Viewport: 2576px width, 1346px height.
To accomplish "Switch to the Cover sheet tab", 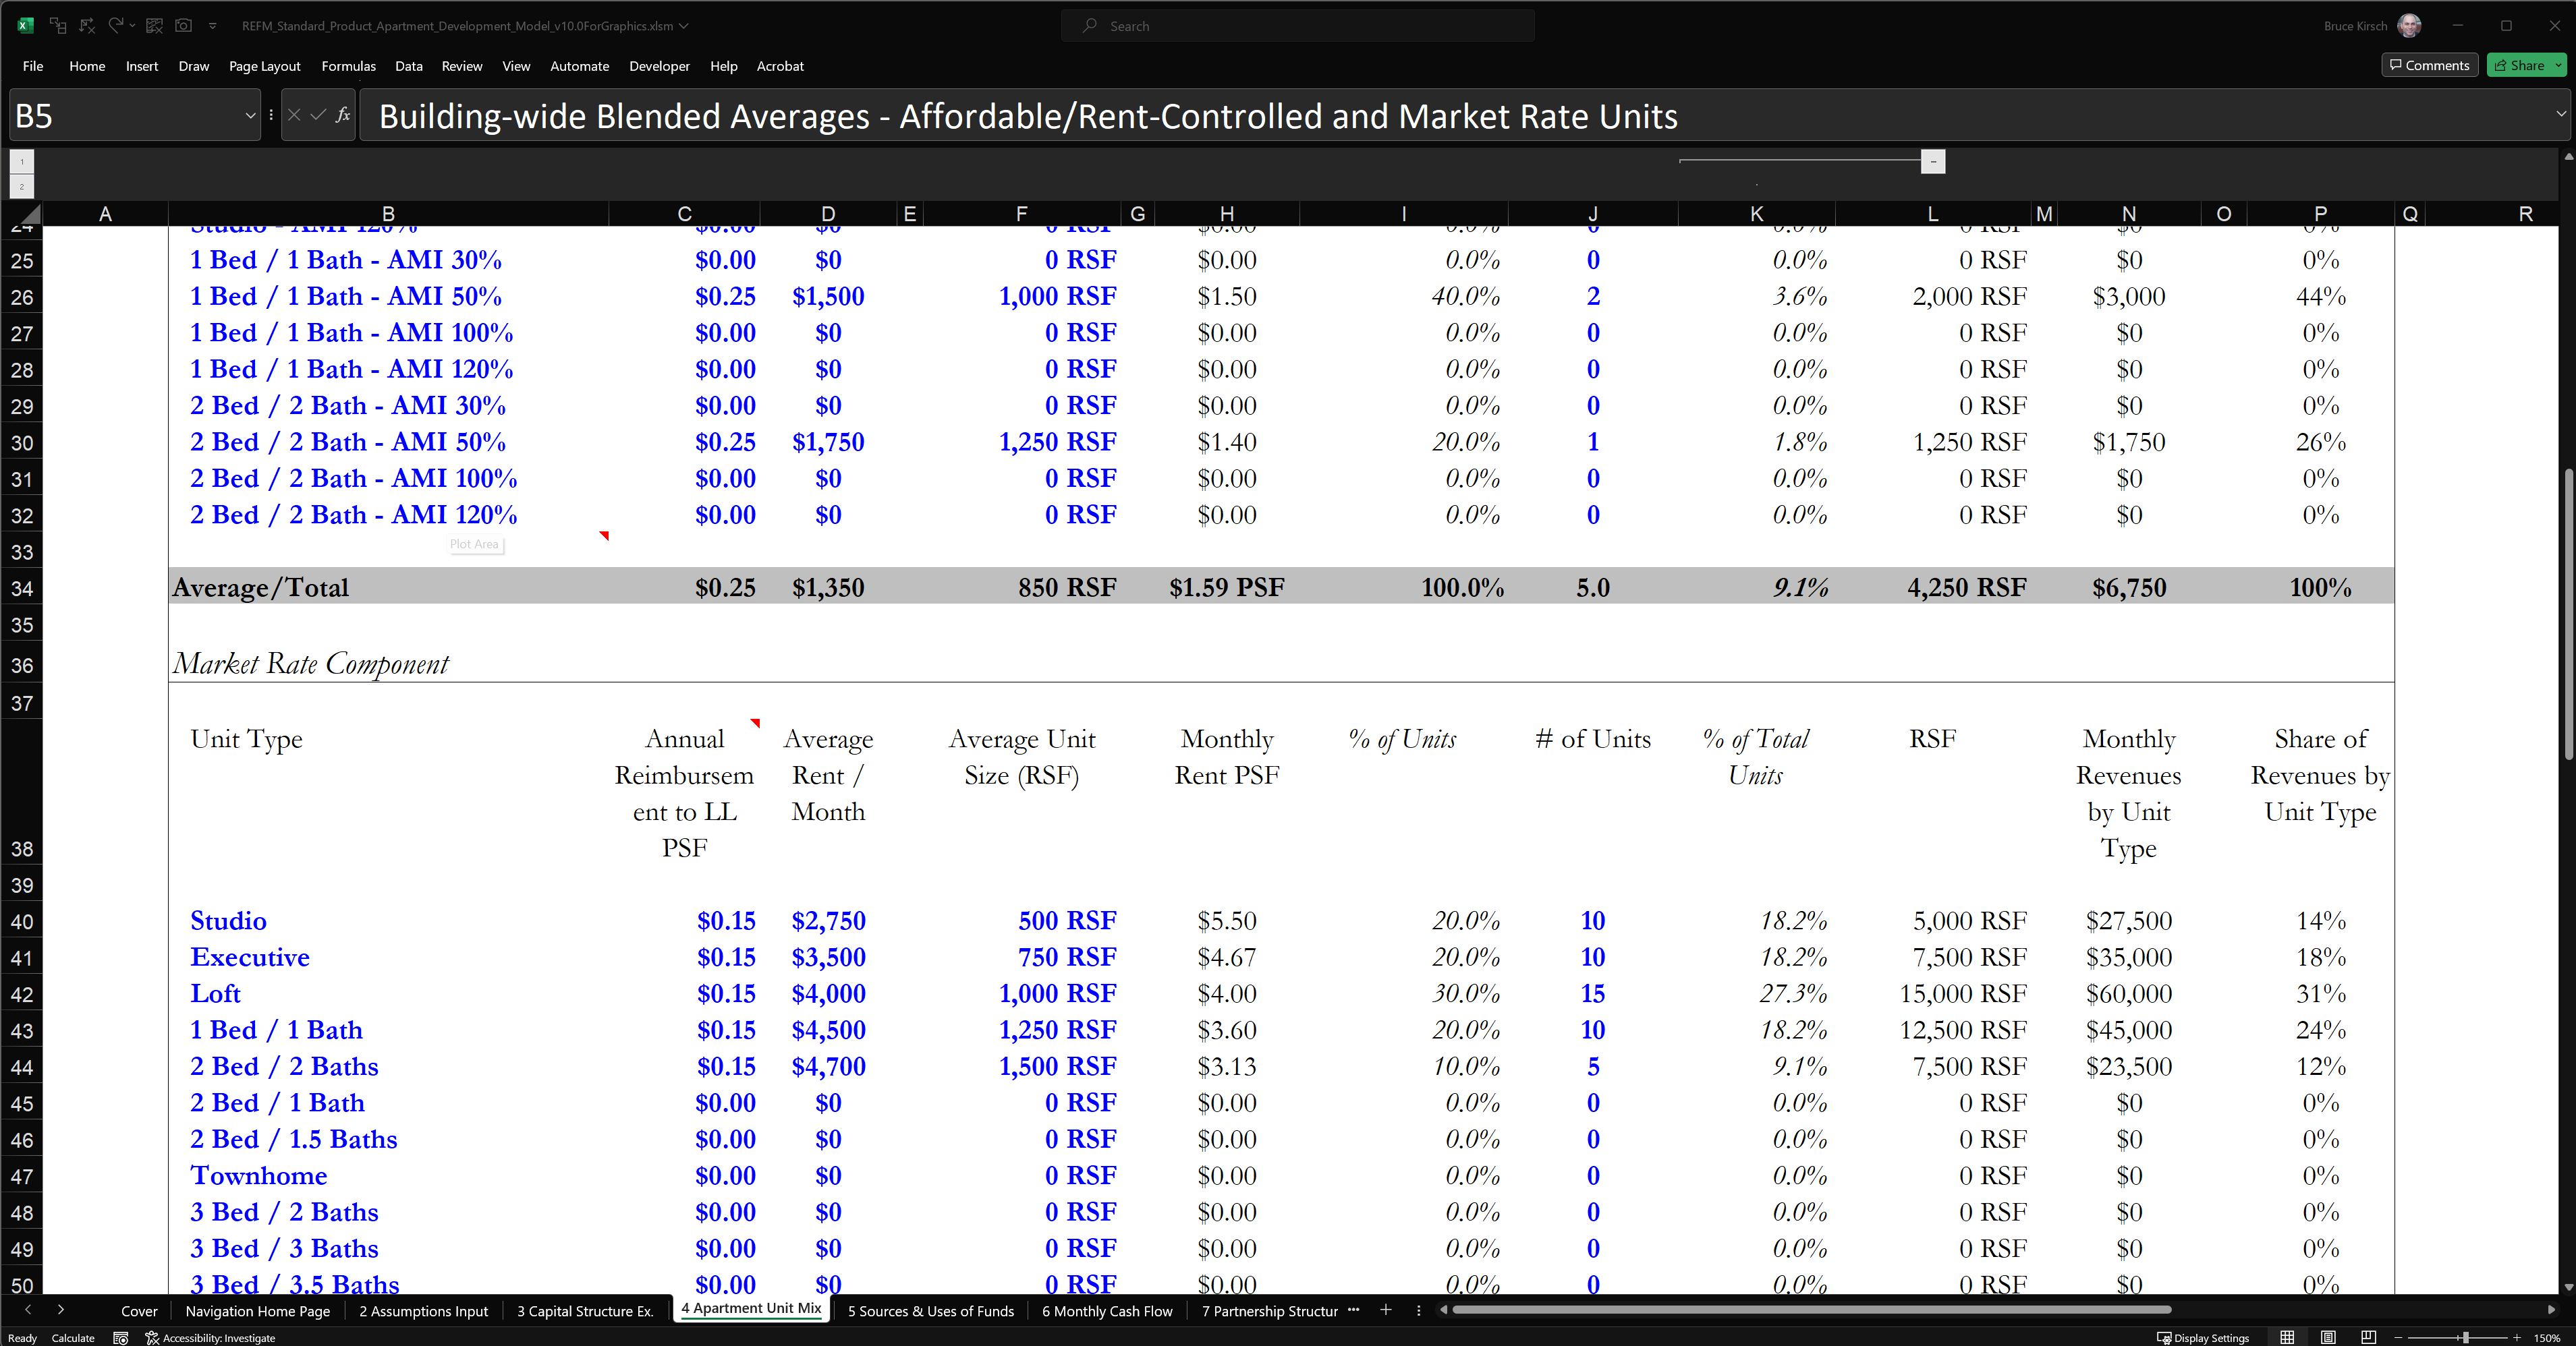I will click(139, 1311).
